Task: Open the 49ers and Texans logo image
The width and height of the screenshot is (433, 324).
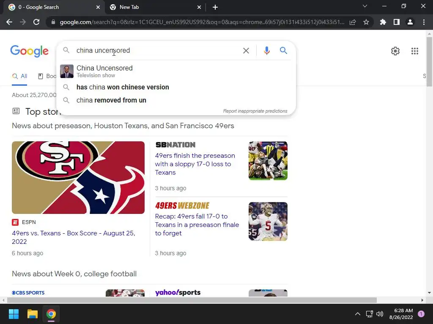Action: click(x=78, y=178)
